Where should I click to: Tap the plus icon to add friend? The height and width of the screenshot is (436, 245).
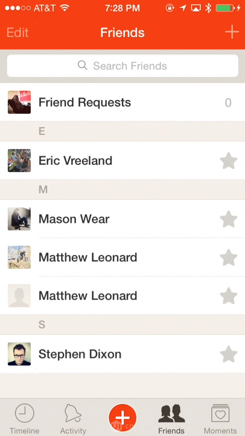click(232, 32)
